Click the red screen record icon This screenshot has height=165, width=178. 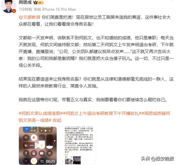coord(26,161)
